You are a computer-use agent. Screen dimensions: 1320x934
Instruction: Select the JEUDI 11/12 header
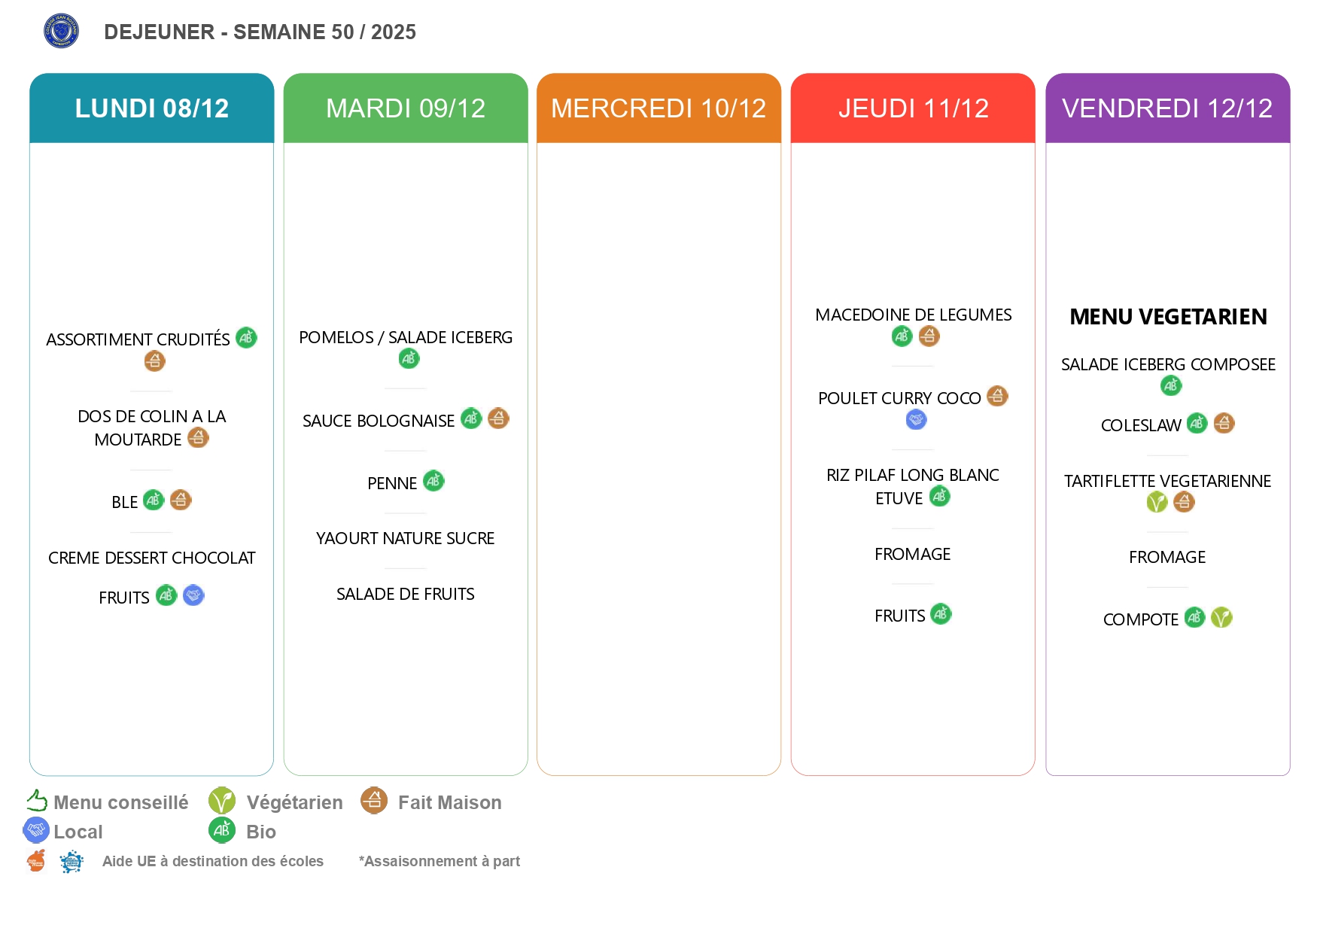pos(913,108)
